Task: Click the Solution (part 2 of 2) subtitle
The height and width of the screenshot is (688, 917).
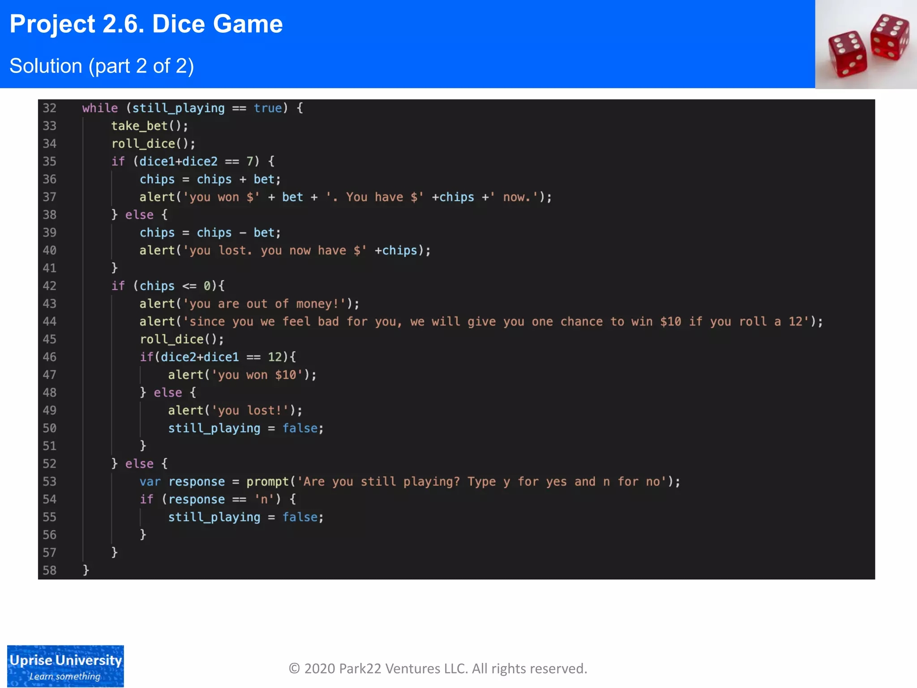Action: [102, 66]
